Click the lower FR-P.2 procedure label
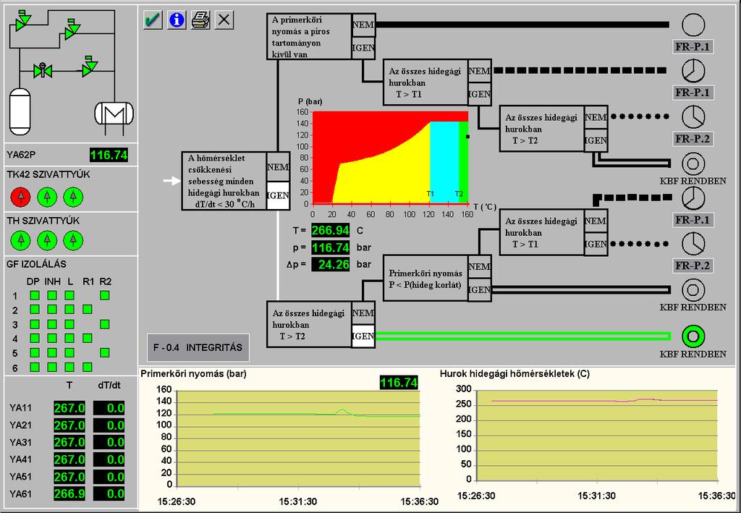Screen dimensions: 741x513 tap(693, 266)
